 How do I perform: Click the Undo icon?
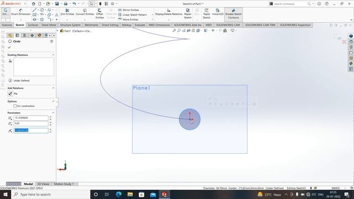tap(74, 4)
